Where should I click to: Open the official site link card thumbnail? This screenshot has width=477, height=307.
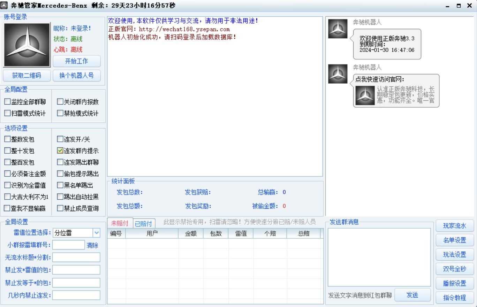[365, 95]
